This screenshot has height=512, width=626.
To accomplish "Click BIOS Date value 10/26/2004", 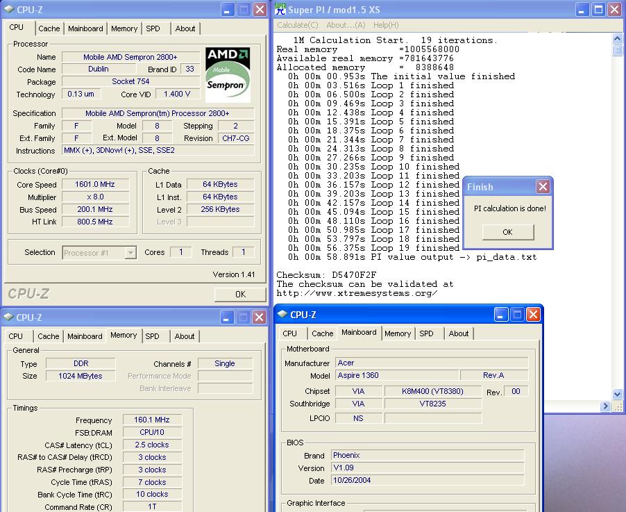I will (x=428, y=480).
